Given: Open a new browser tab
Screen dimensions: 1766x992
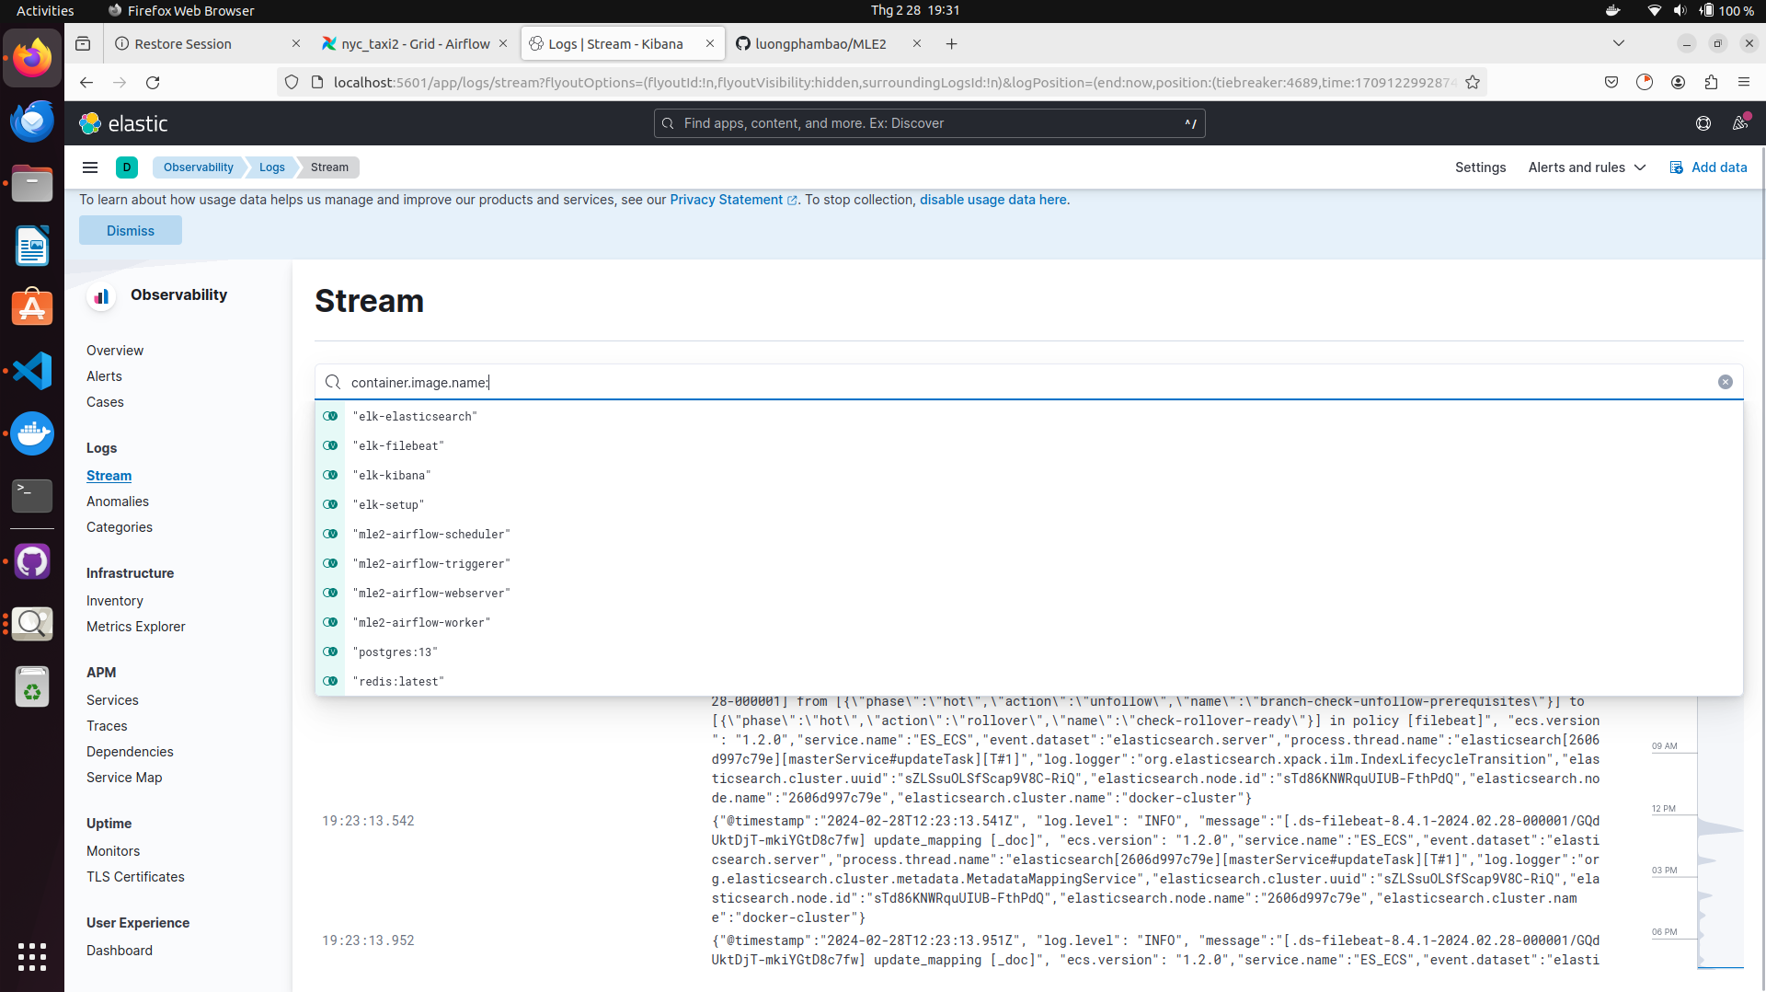Looking at the screenshot, I should 952,43.
